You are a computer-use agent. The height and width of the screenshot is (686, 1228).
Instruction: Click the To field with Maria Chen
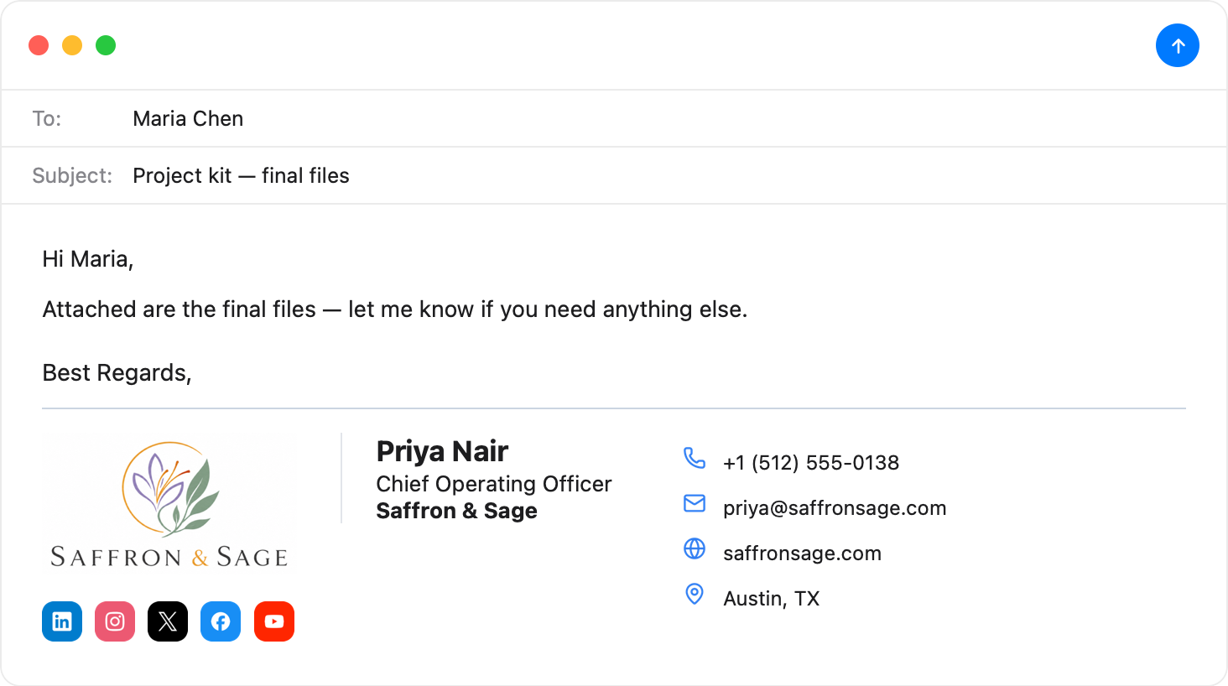pyautogui.click(x=614, y=118)
